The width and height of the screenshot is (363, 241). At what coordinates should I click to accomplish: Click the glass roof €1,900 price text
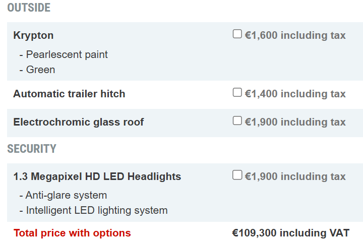coord(295,122)
